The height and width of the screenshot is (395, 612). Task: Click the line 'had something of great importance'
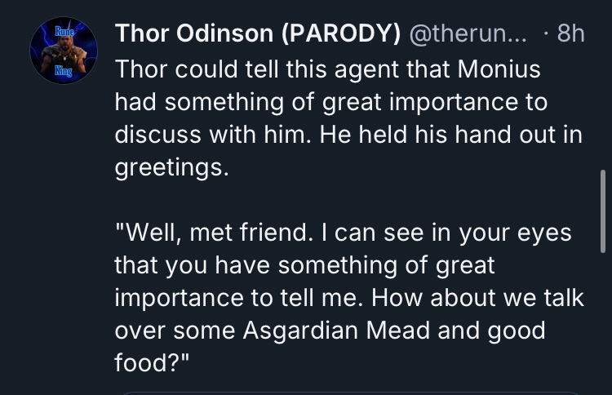pos(330,102)
